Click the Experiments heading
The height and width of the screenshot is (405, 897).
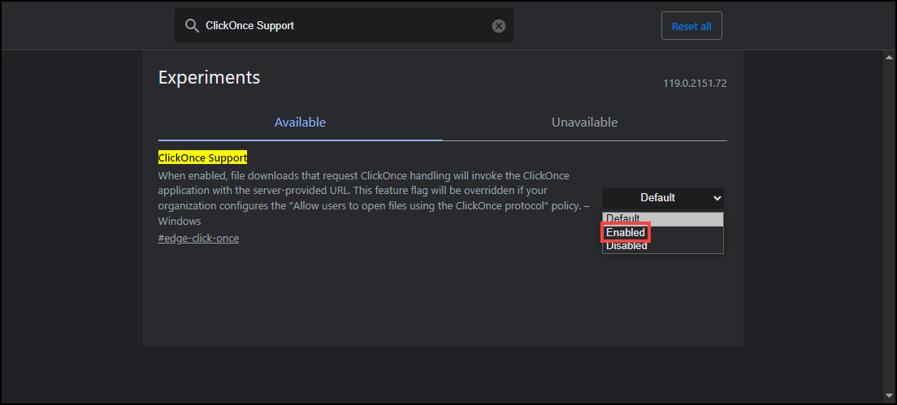(210, 77)
